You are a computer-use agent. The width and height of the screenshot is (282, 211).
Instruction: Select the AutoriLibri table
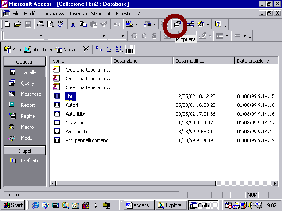(76, 114)
